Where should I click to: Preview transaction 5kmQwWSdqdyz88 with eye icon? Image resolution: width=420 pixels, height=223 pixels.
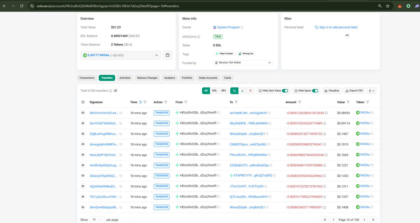(x=83, y=207)
